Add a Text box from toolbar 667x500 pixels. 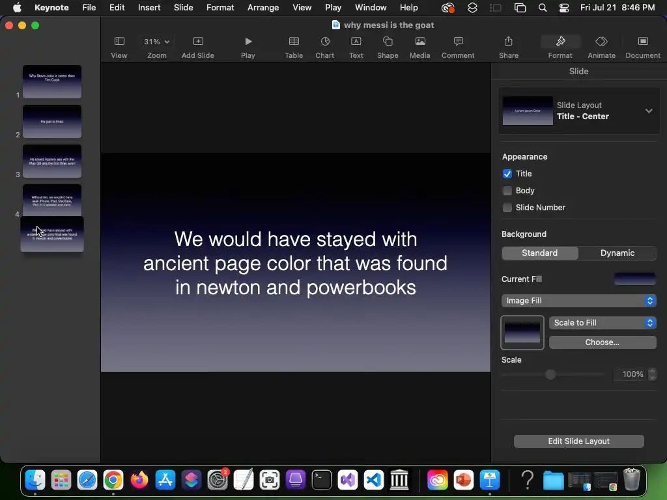pos(356,47)
